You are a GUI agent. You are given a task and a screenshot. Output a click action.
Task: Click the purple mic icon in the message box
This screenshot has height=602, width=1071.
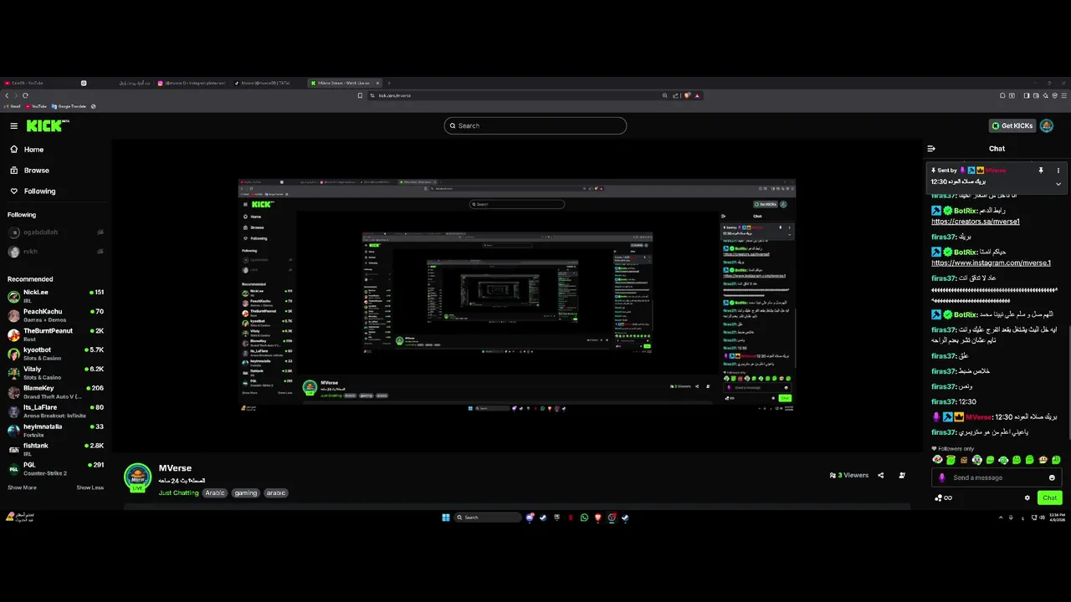point(941,477)
